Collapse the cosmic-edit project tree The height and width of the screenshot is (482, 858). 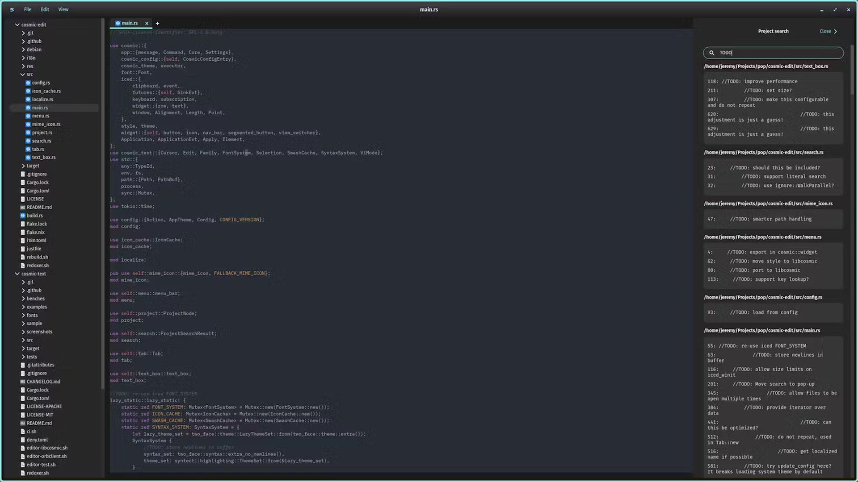(17, 25)
